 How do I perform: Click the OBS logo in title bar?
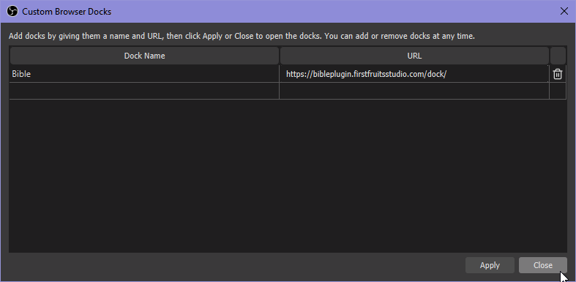(12, 12)
